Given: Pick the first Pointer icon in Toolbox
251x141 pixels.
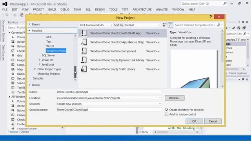Looking at the screenshot, I should click(13, 37).
